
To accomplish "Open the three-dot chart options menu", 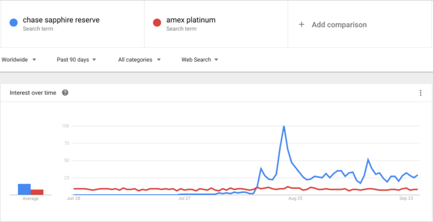I will (421, 93).
